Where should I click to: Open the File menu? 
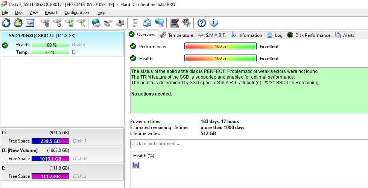coord(5,12)
